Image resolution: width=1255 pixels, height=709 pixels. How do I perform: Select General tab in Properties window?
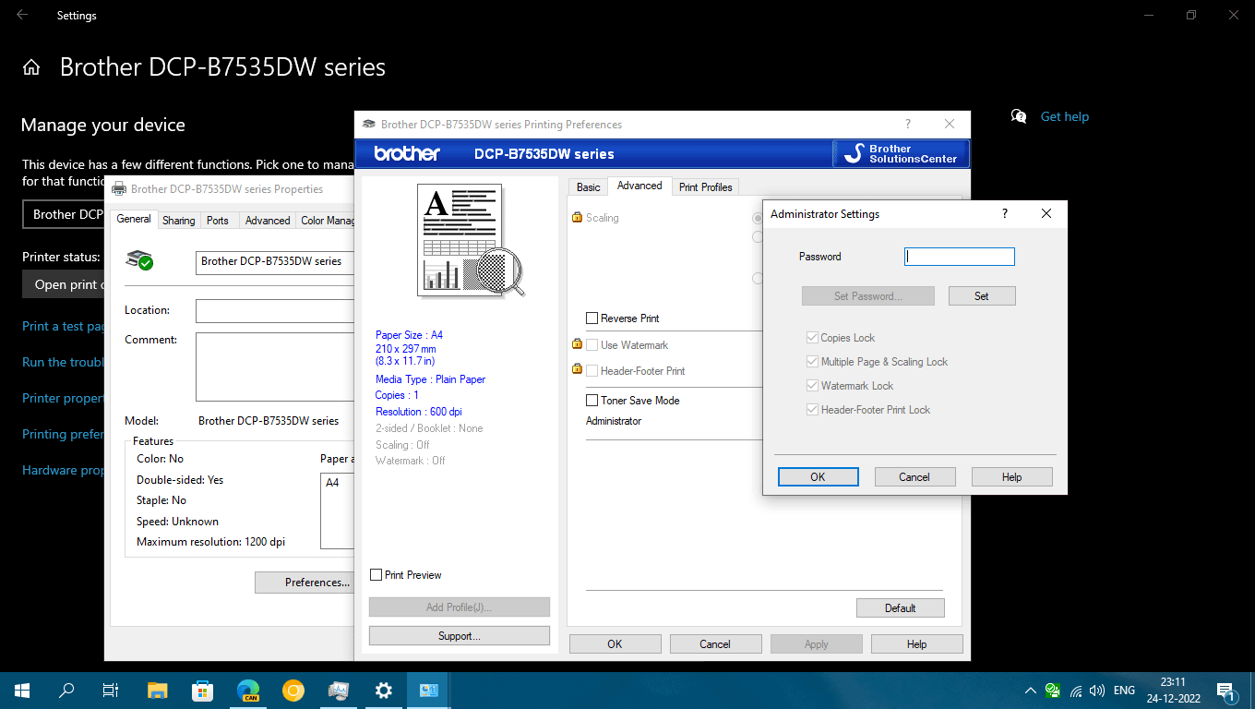coord(134,219)
